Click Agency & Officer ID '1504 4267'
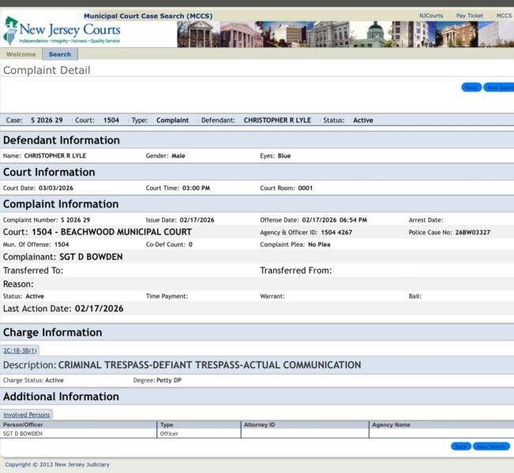Viewport: 514px width, 473px height. tap(336, 233)
